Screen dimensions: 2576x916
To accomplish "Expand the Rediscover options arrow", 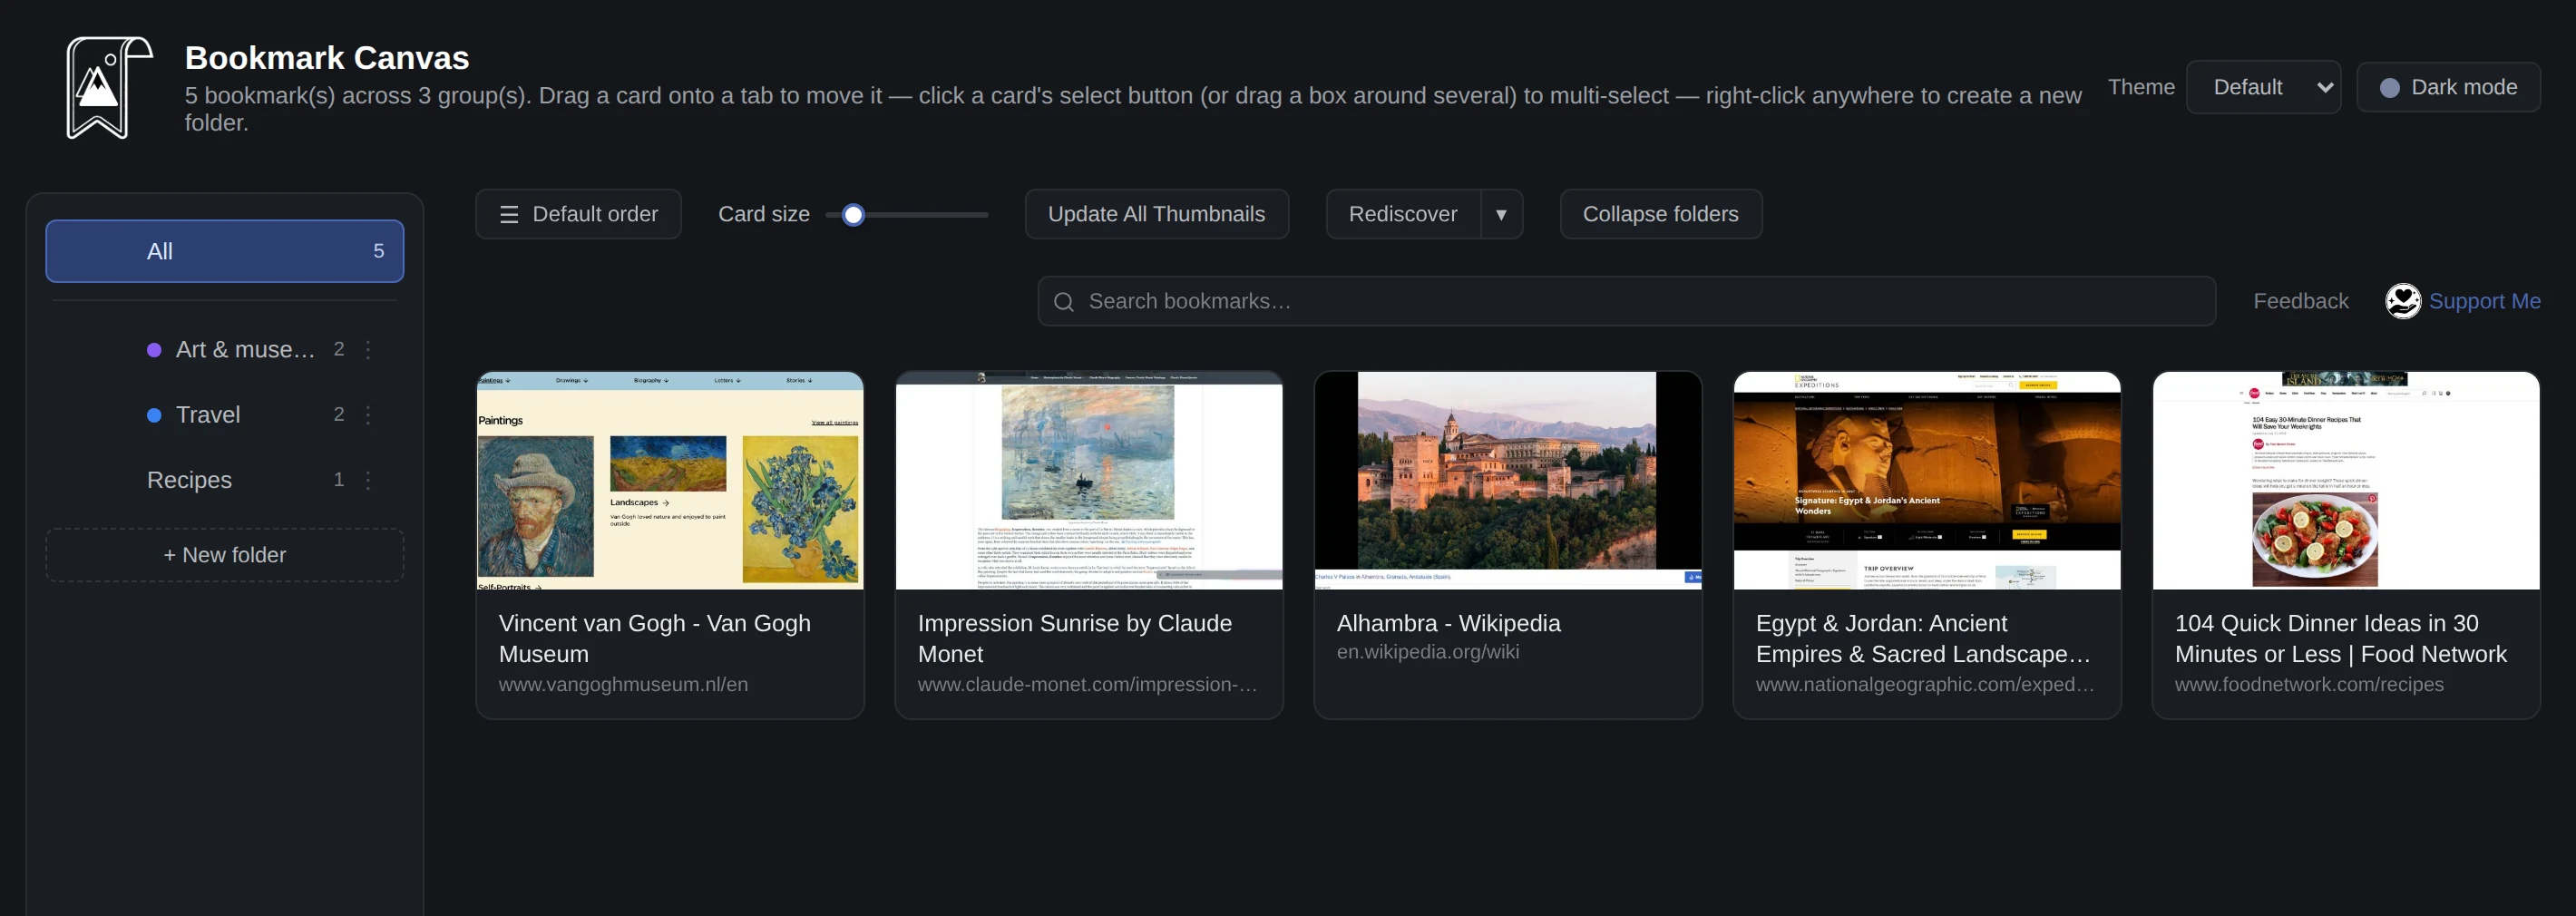I will [1501, 215].
